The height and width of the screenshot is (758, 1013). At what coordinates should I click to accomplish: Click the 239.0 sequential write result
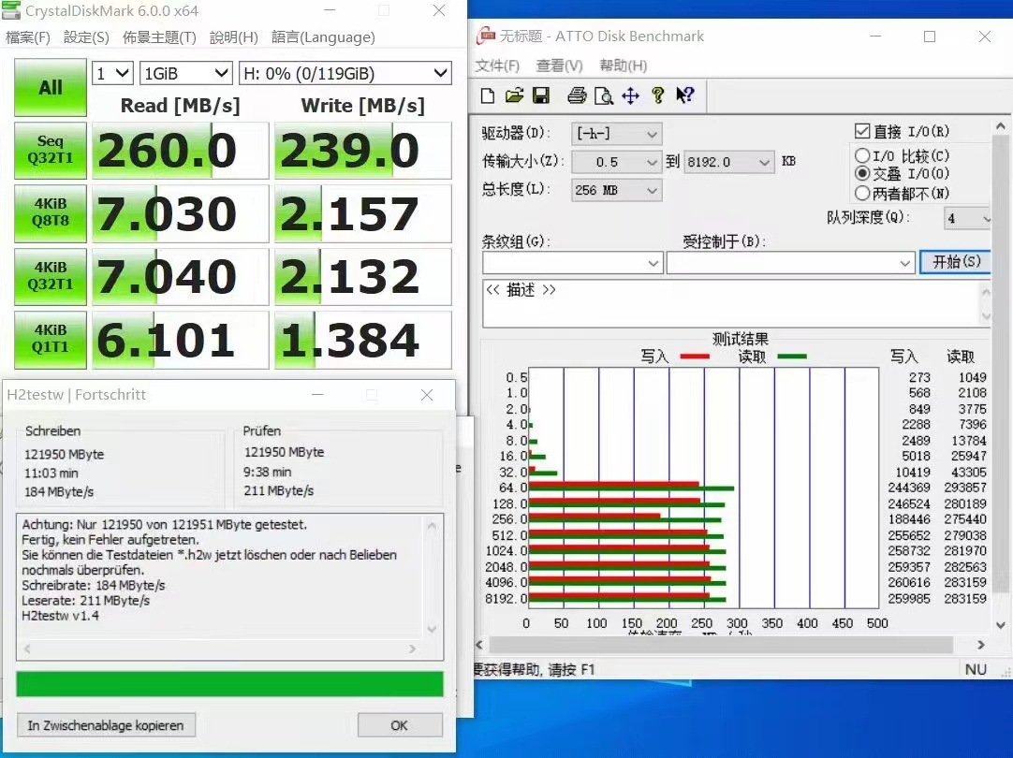(363, 151)
